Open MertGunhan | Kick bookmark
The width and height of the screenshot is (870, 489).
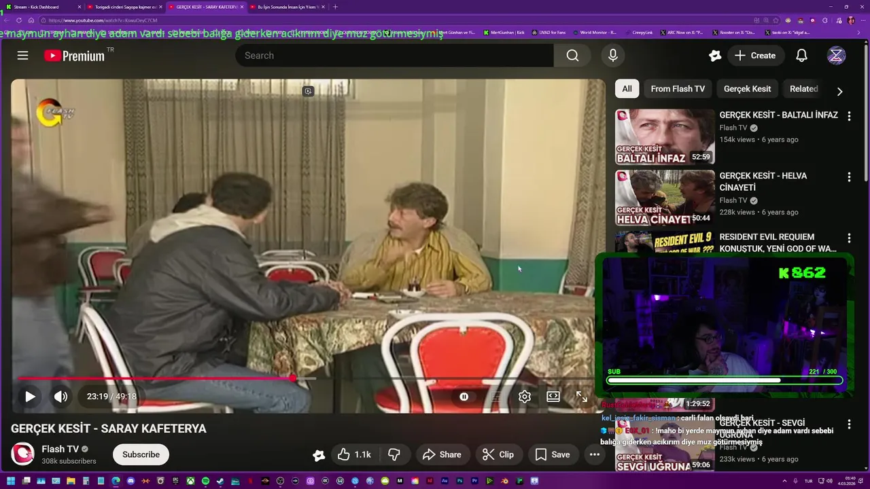504,33
